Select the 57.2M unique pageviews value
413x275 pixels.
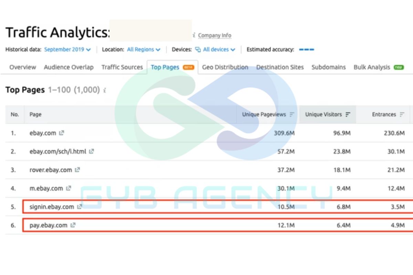coord(286,151)
